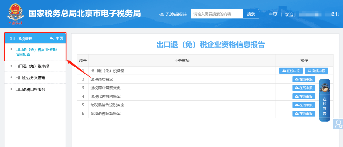
Task: Select 出口退（免）税申报 in sidebar
Action: 32,66
